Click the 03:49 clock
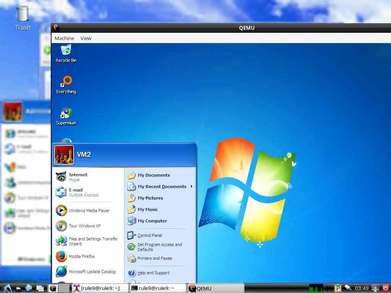The height and width of the screenshot is (293, 391). tap(362, 288)
